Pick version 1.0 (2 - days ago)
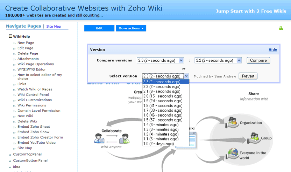291x172 pixels. [x=165, y=144]
